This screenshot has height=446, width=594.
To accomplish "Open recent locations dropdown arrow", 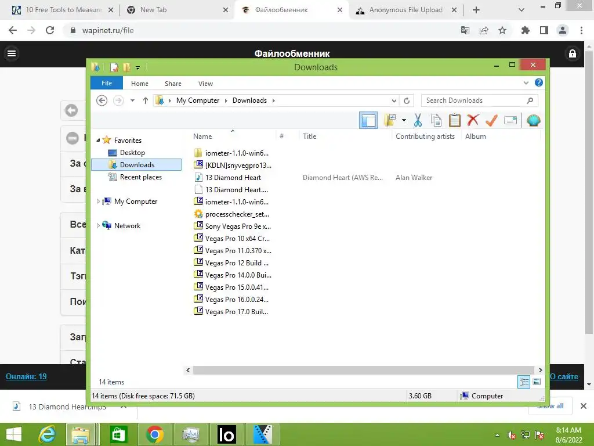I will coord(133,100).
